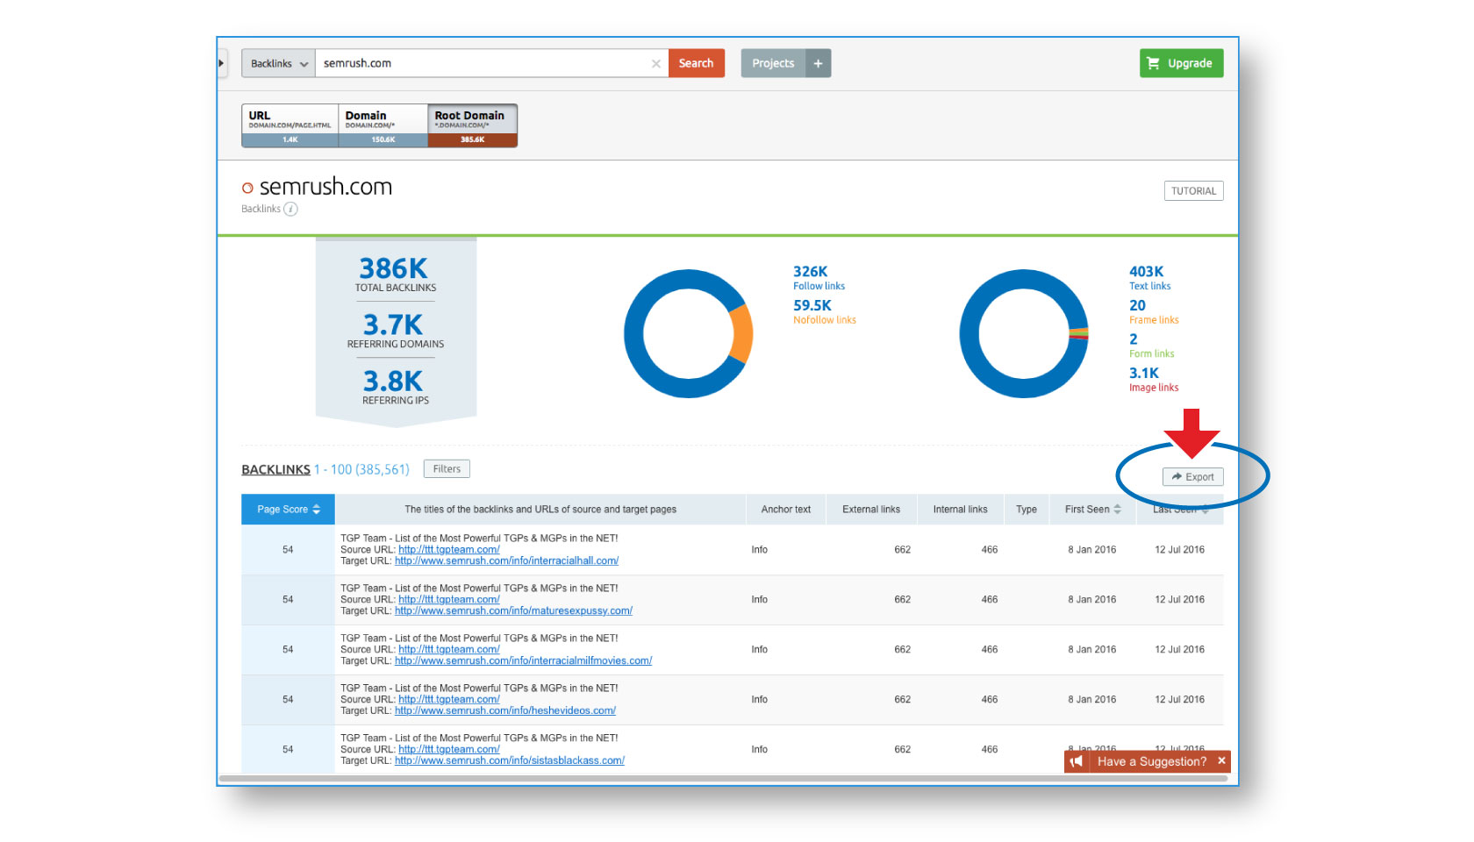Switch to the Domain scope tab
The height and width of the screenshot is (842, 1474).
pyautogui.click(x=383, y=125)
